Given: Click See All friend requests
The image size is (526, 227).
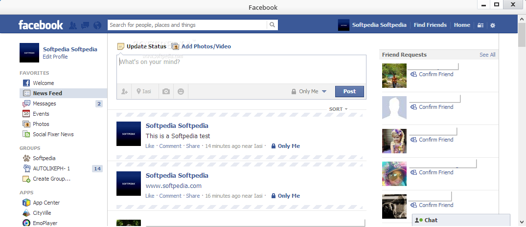Looking at the screenshot, I should pyautogui.click(x=487, y=55).
